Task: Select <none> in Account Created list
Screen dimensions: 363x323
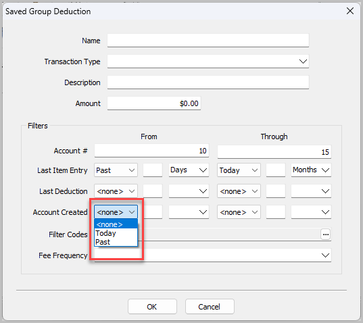Action: tap(116, 224)
